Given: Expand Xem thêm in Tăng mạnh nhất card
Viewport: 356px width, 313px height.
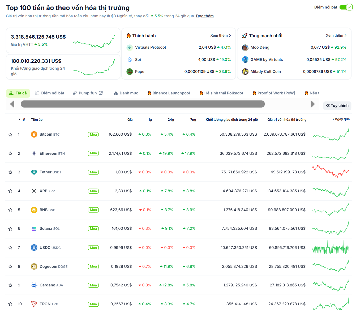Looking at the screenshot, I should coord(336,35).
